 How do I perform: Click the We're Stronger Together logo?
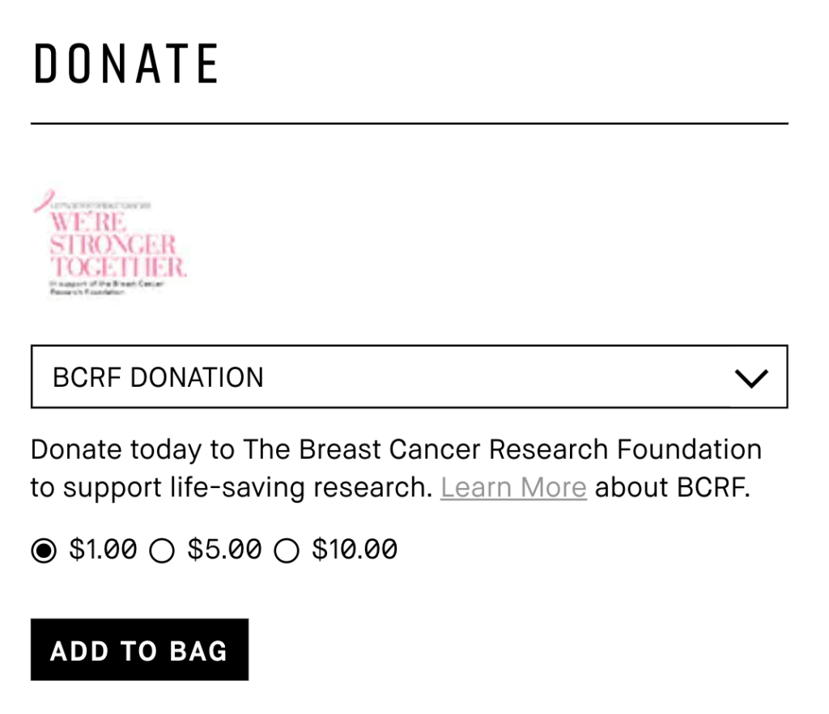pos(109,244)
